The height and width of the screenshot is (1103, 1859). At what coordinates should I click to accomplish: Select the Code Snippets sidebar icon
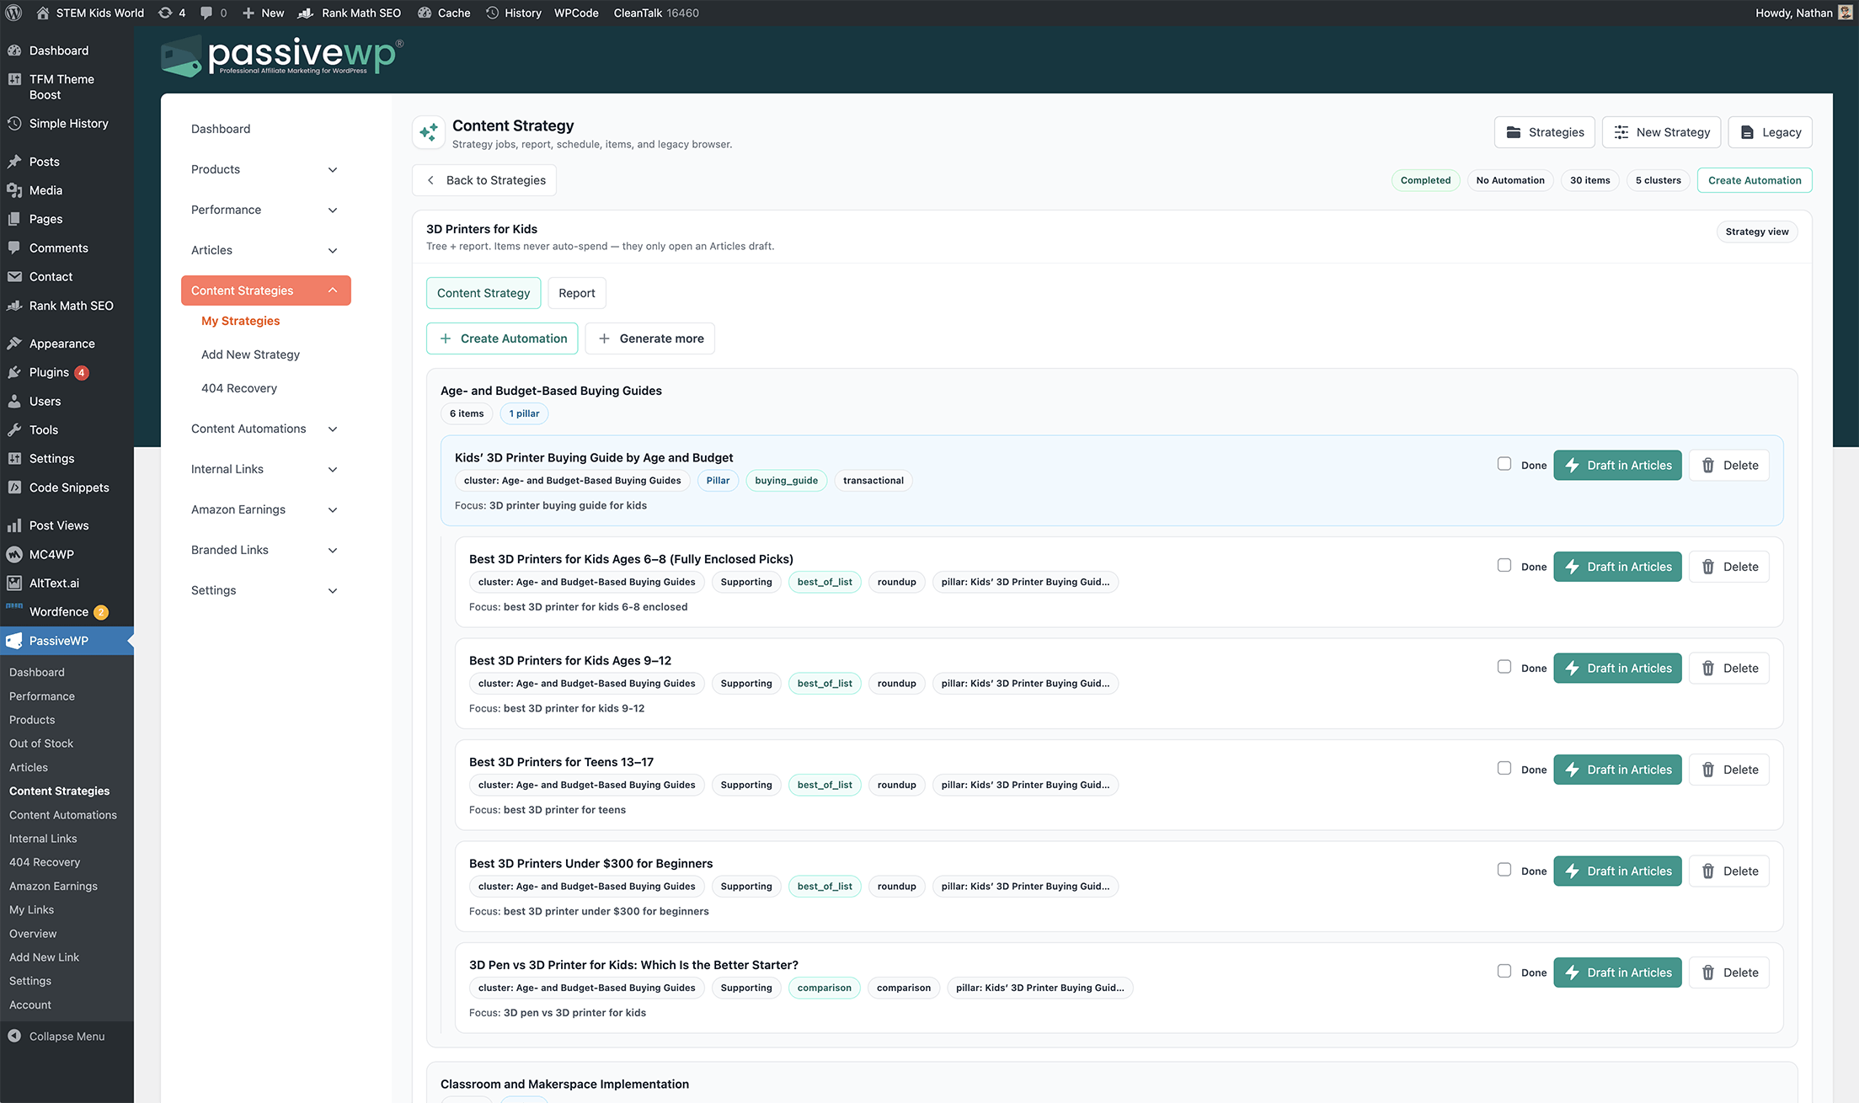pos(13,487)
